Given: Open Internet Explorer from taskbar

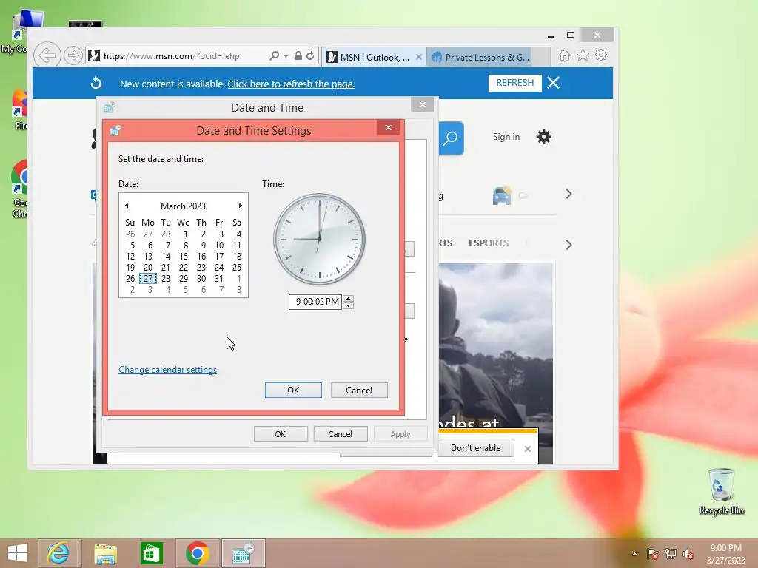Looking at the screenshot, I should click(58, 553).
